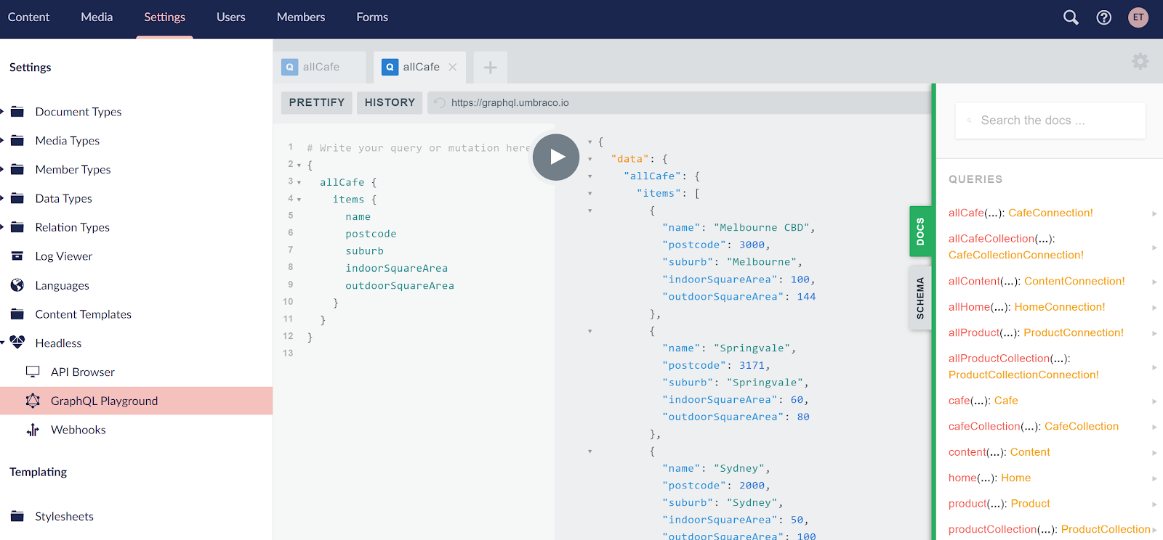Open API Browser under Headless
This screenshot has height=540, width=1163.
click(x=83, y=372)
